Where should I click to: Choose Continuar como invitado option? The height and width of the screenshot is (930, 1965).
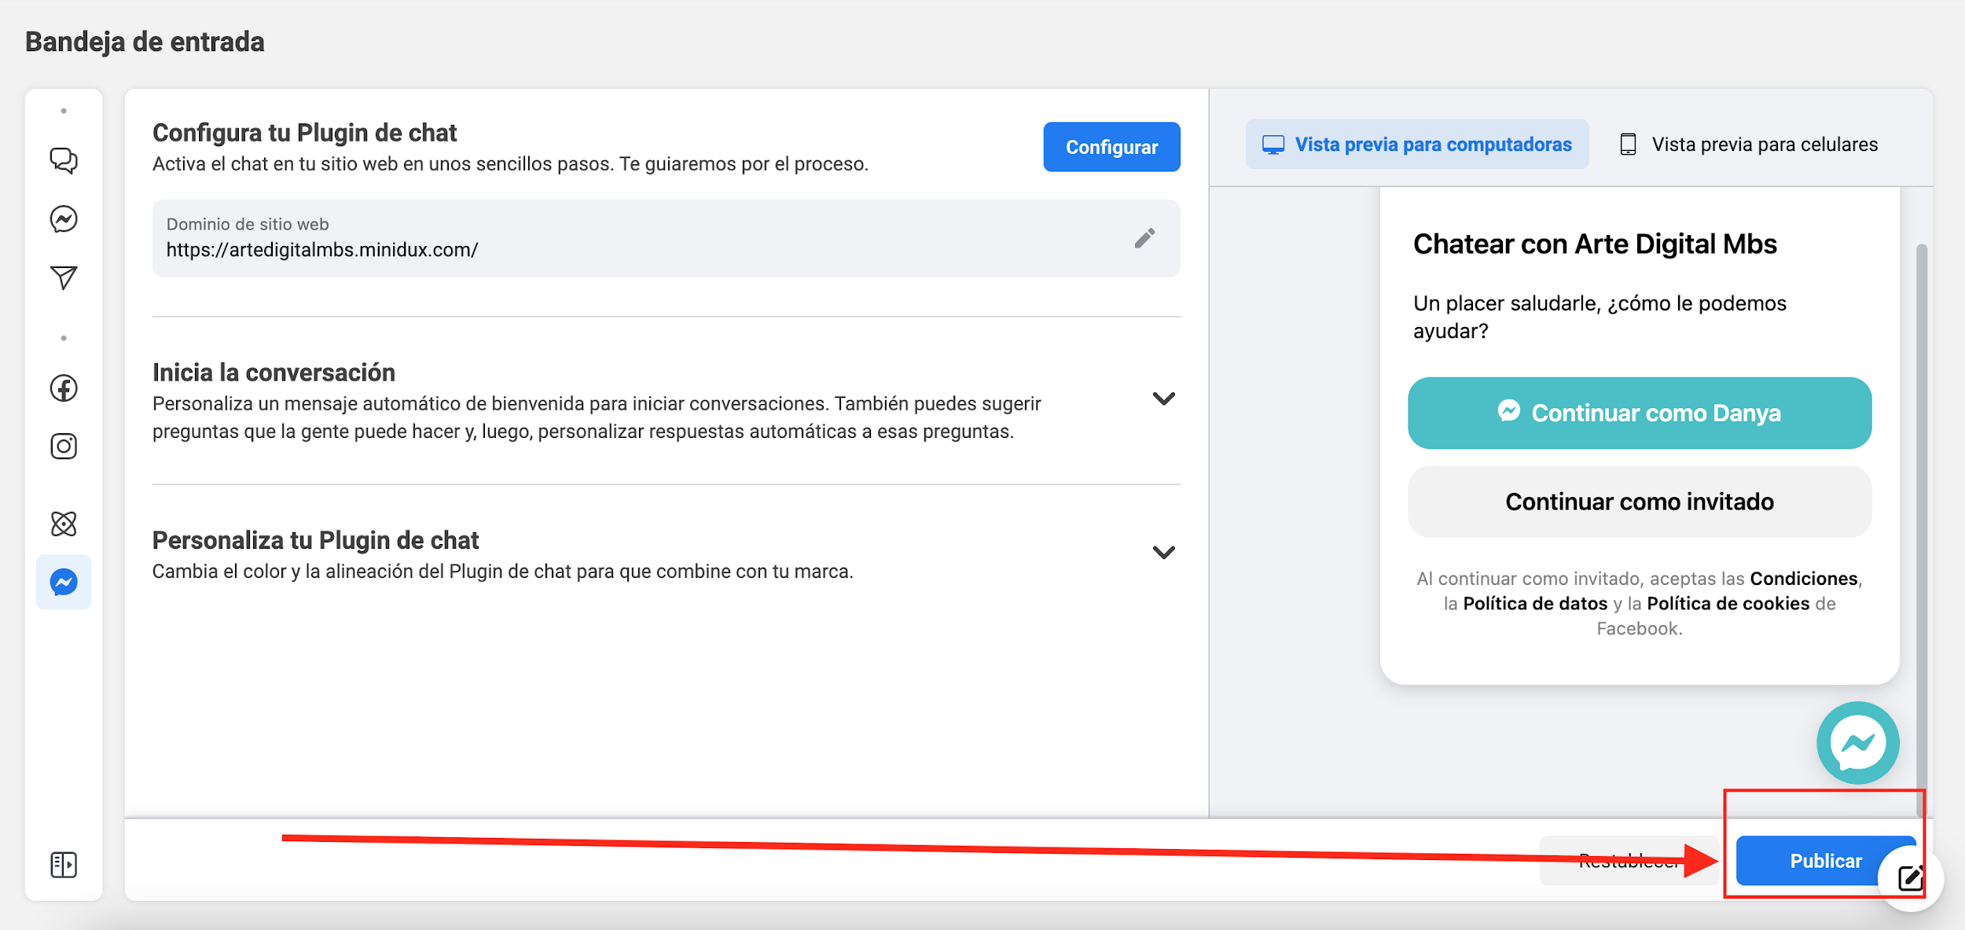tap(1639, 502)
